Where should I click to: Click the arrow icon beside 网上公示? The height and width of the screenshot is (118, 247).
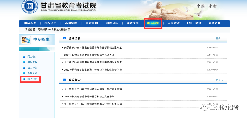[24, 56]
